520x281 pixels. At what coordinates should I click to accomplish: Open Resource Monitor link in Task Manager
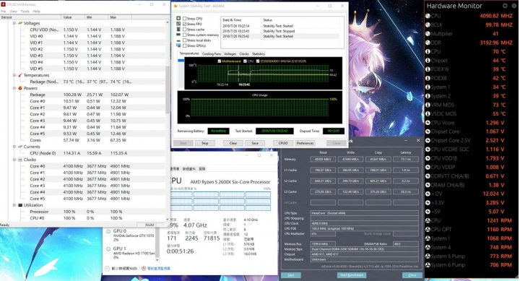pos(158,269)
